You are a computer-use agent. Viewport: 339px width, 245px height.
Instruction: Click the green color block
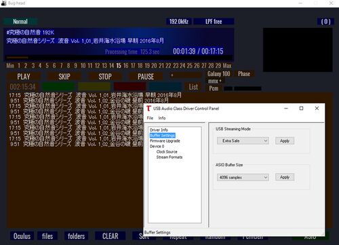point(58,87)
